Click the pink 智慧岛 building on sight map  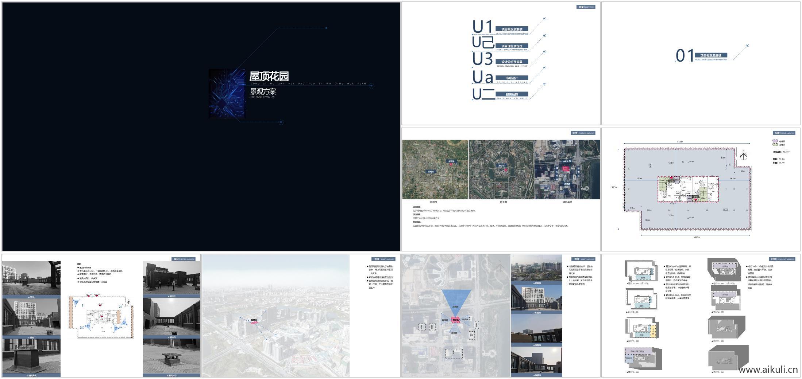455,320
